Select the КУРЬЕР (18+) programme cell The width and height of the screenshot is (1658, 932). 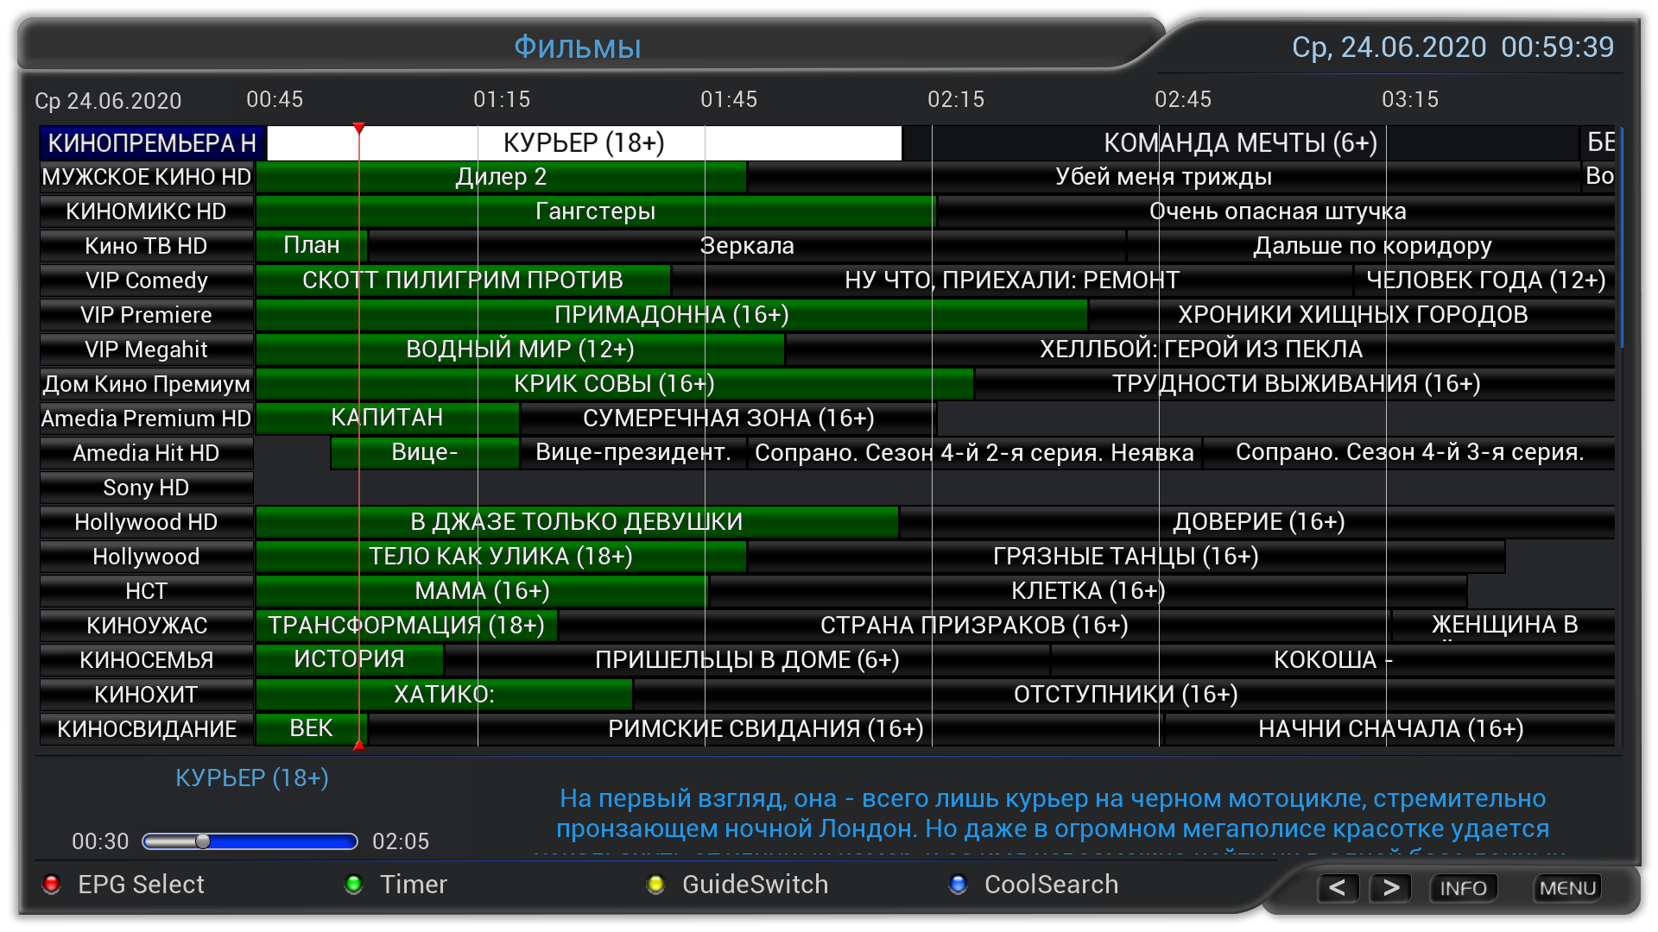click(584, 143)
